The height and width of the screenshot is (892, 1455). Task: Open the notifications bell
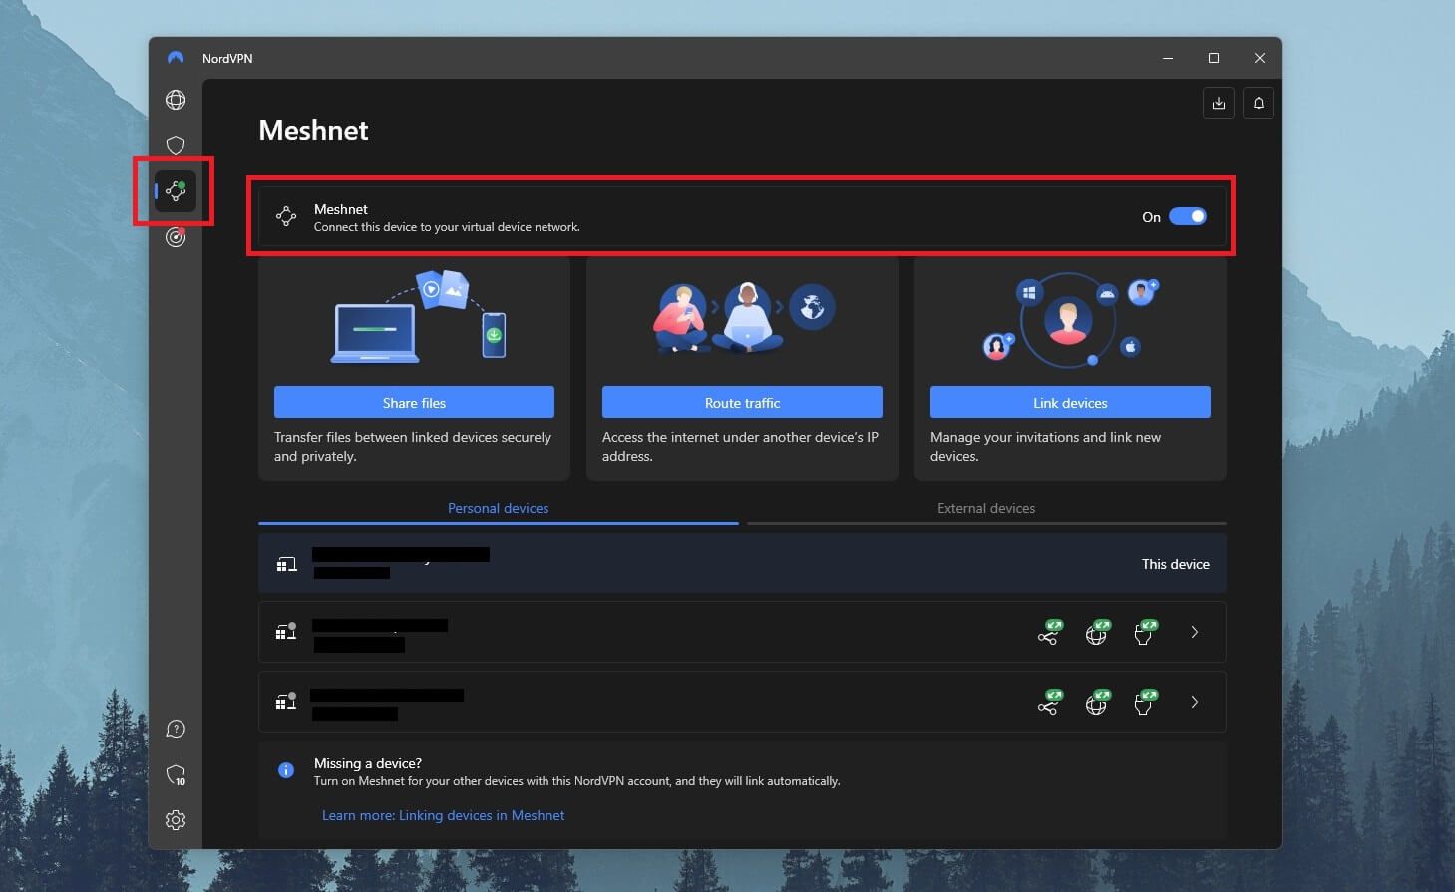[x=1259, y=103]
